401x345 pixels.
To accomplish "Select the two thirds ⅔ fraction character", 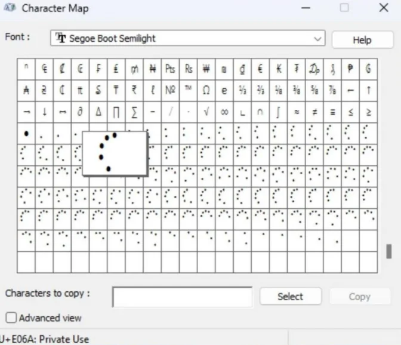I will pos(260,91).
